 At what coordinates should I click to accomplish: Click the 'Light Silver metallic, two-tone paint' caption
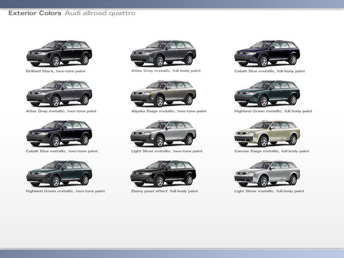click(x=167, y=151)
